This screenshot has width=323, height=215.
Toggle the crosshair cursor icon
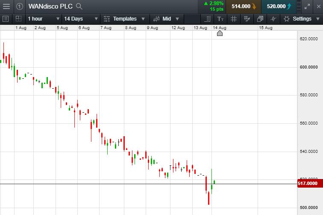(x=273, y=19)
